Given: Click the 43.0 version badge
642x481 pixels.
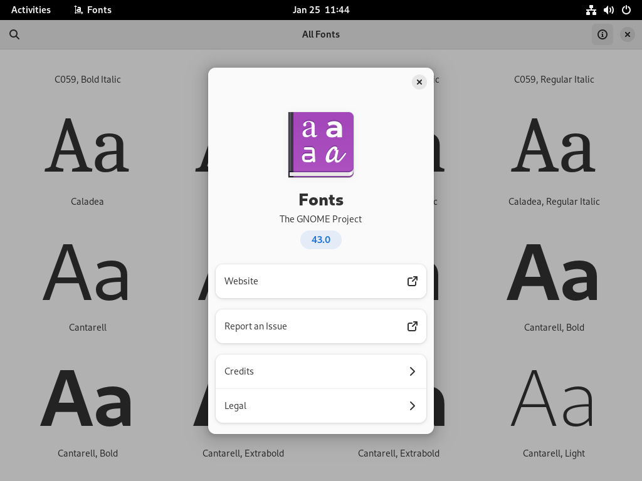Looking at the screenshot, I should click(x=321, y=240).
